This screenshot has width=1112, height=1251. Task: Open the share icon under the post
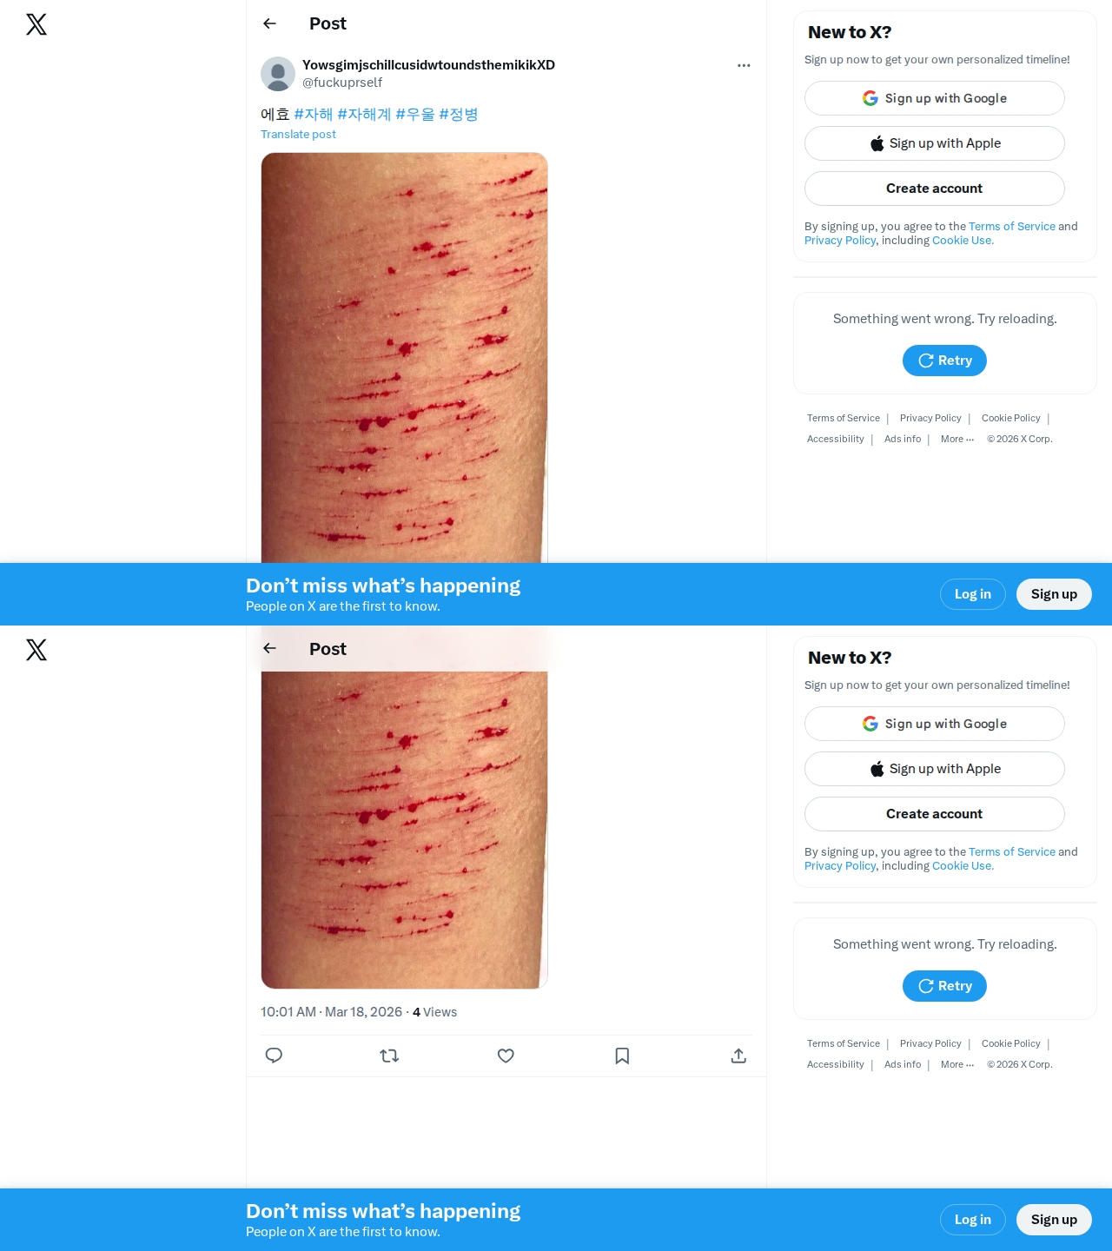pos(738,1056)
